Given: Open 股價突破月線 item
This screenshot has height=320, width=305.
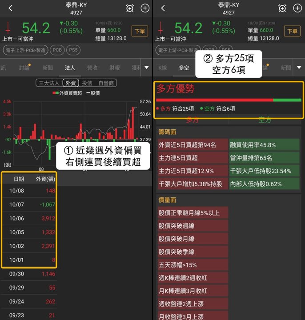Looking at the screenshot, I should (x=193, y=239).
